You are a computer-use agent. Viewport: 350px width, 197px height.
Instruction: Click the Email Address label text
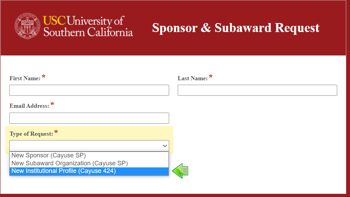click(x=29, y=106)
